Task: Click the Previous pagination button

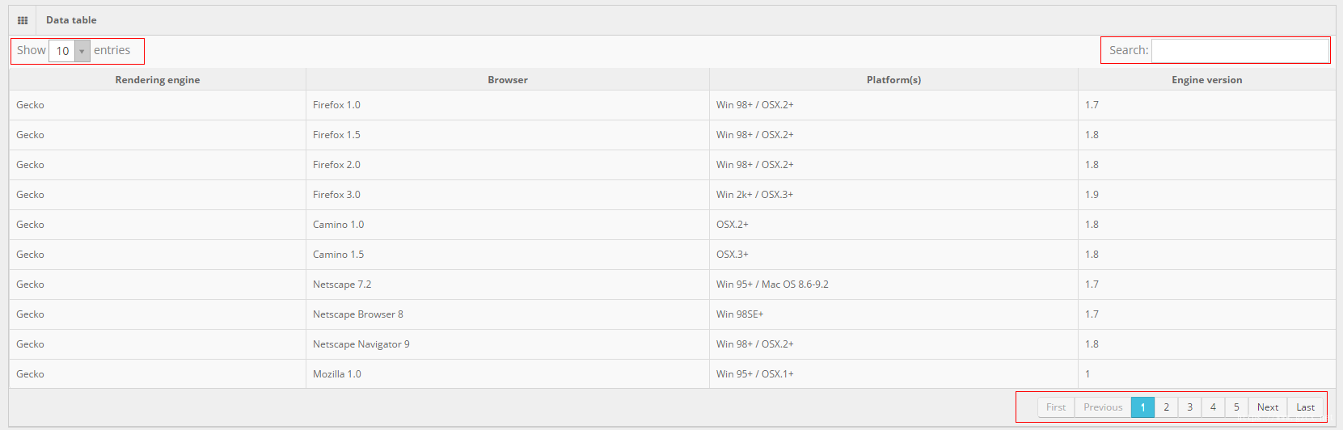Action: tap(1103, 407)
